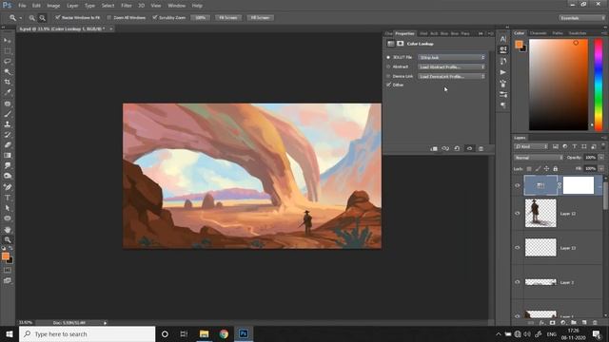The height and width of the screenshot is (342, 609).
Task: Open the Actions play icon in dock
Action: (x=503, y=72)
